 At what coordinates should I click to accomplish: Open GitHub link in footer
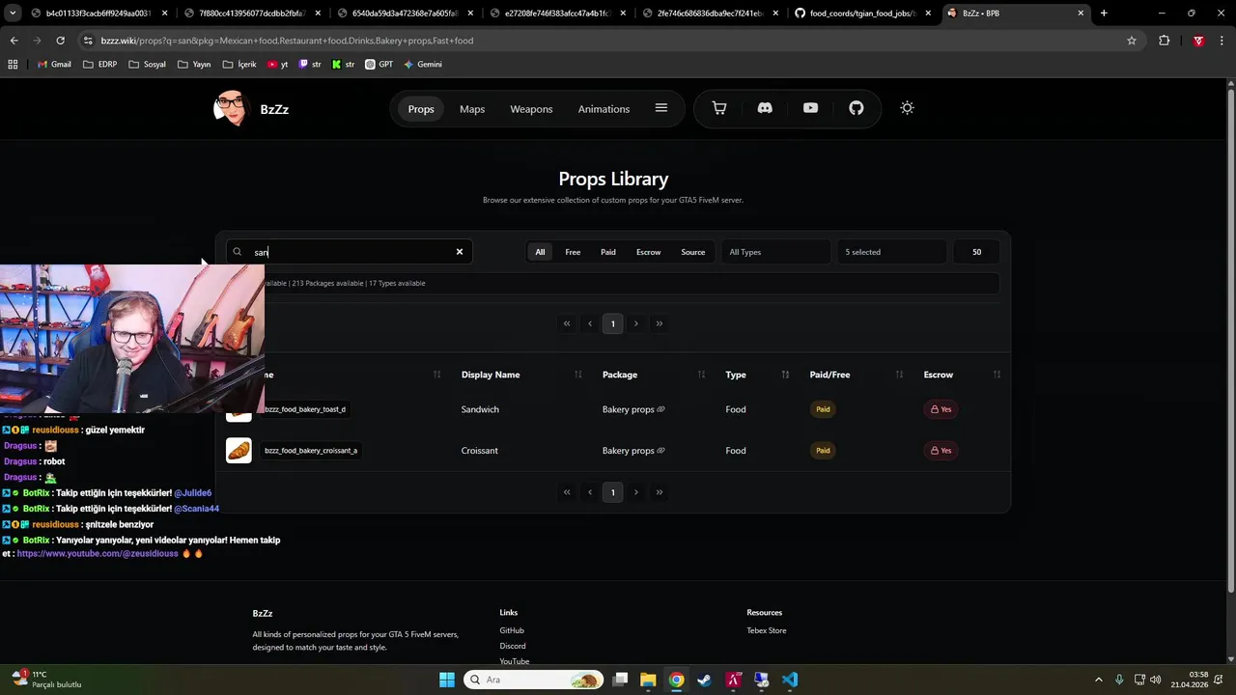click(512, 630)
